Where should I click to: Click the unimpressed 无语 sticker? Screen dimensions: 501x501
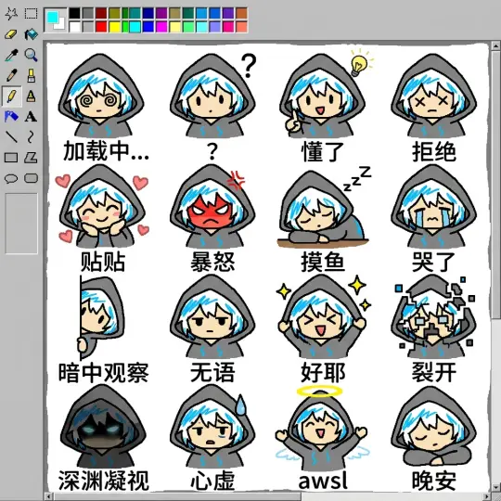coord(212,317)
